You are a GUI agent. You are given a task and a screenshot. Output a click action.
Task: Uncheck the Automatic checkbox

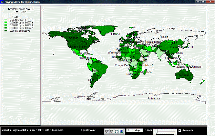point(180,130)
